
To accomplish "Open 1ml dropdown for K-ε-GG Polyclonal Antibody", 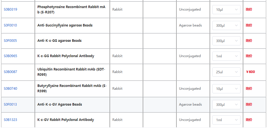I will pyautogui.click(x=226, y=56).
